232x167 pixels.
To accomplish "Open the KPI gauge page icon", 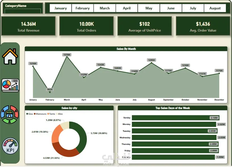I will click(10, 146).
